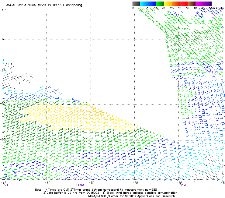Viewport: 225px width, 198px height.
Task: Select the orange 25–30 knot legend segment
Action: tap(176, 4)
